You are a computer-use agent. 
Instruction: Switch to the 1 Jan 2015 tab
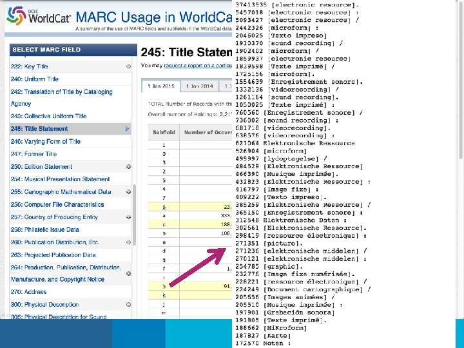pyautogui.click(x=161, y=86)
